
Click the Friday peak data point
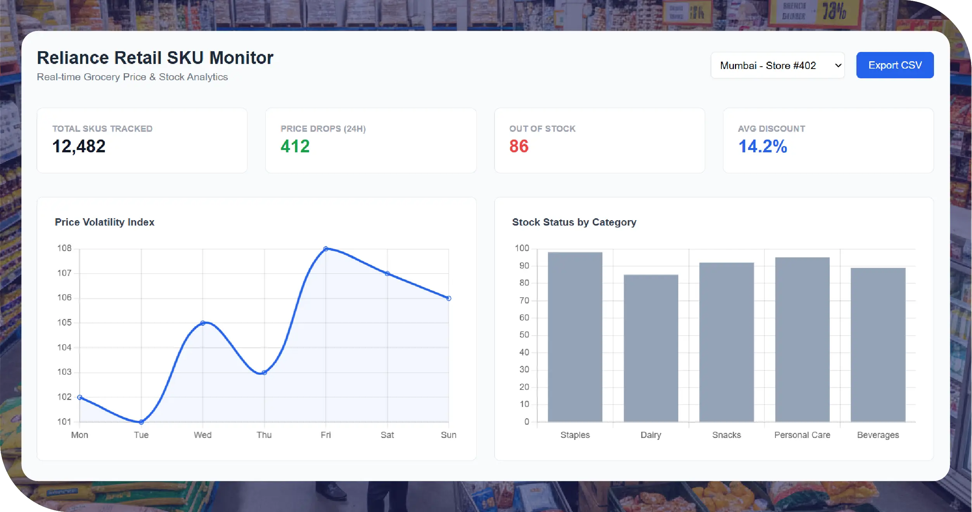pyautogui.click(x=326, y=249)
